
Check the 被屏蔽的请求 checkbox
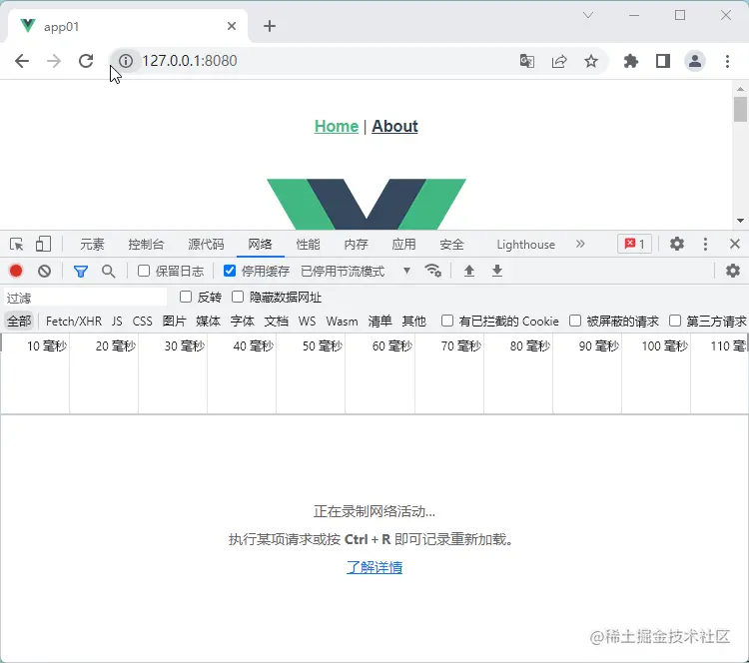click(x=575, y=321)
